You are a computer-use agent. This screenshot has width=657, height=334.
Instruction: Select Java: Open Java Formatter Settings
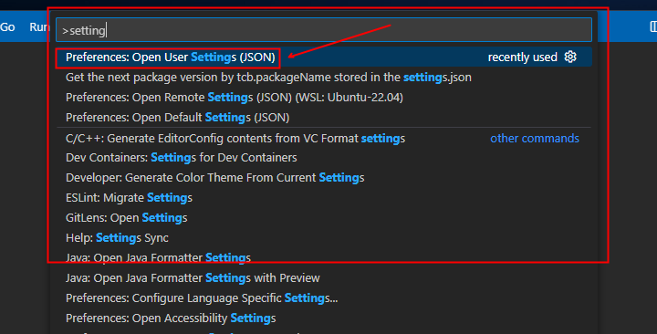[324, 257]
